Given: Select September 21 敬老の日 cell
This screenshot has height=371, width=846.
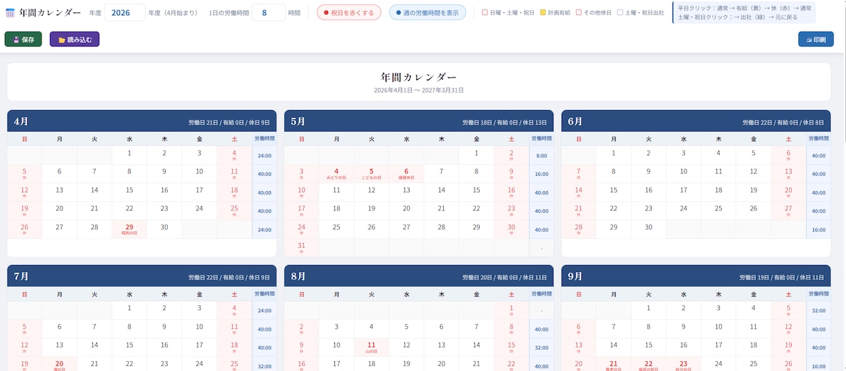Looking at the screenshot, I should tap(613, 364).
